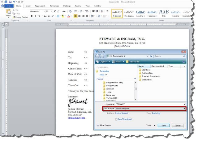
Task: Click the Paste icon in Clipboard group
Action: pos(8,12)
